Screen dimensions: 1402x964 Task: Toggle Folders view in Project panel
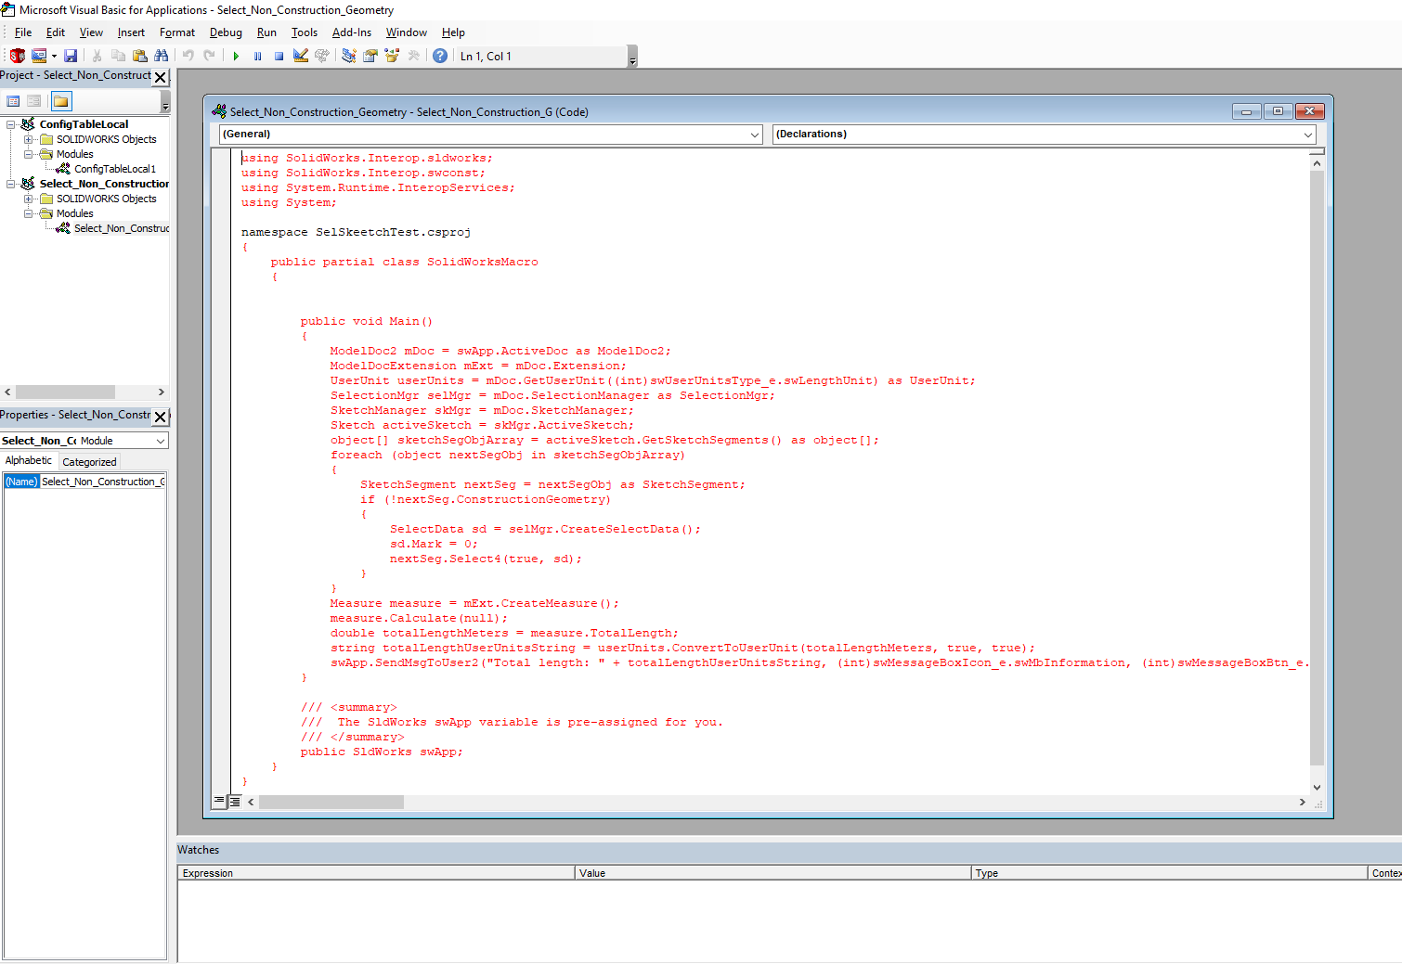click(x=61, y=101)
